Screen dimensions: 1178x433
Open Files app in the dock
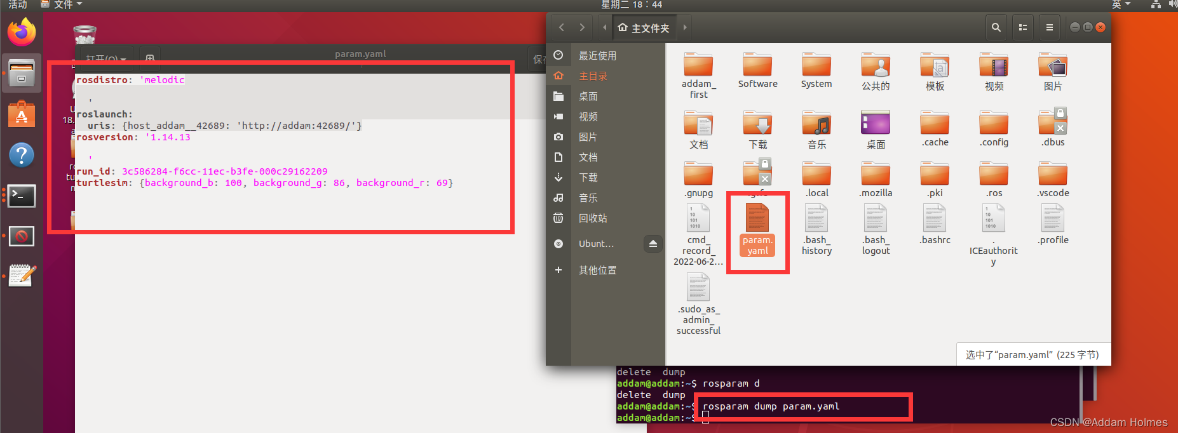[22, 74]
